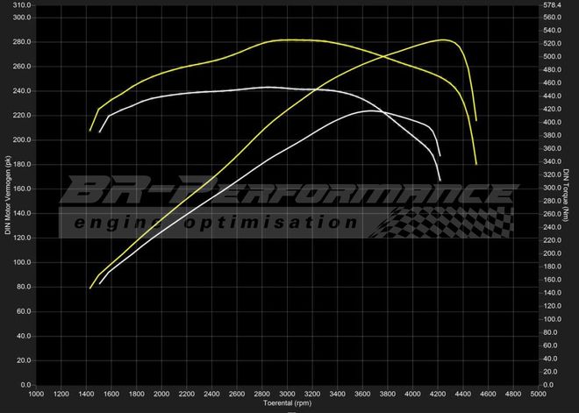Click the 3000 label on the rpm axis
Viewport: 579px width, 413px height.
pyautogui.click(x=287, y=395)
